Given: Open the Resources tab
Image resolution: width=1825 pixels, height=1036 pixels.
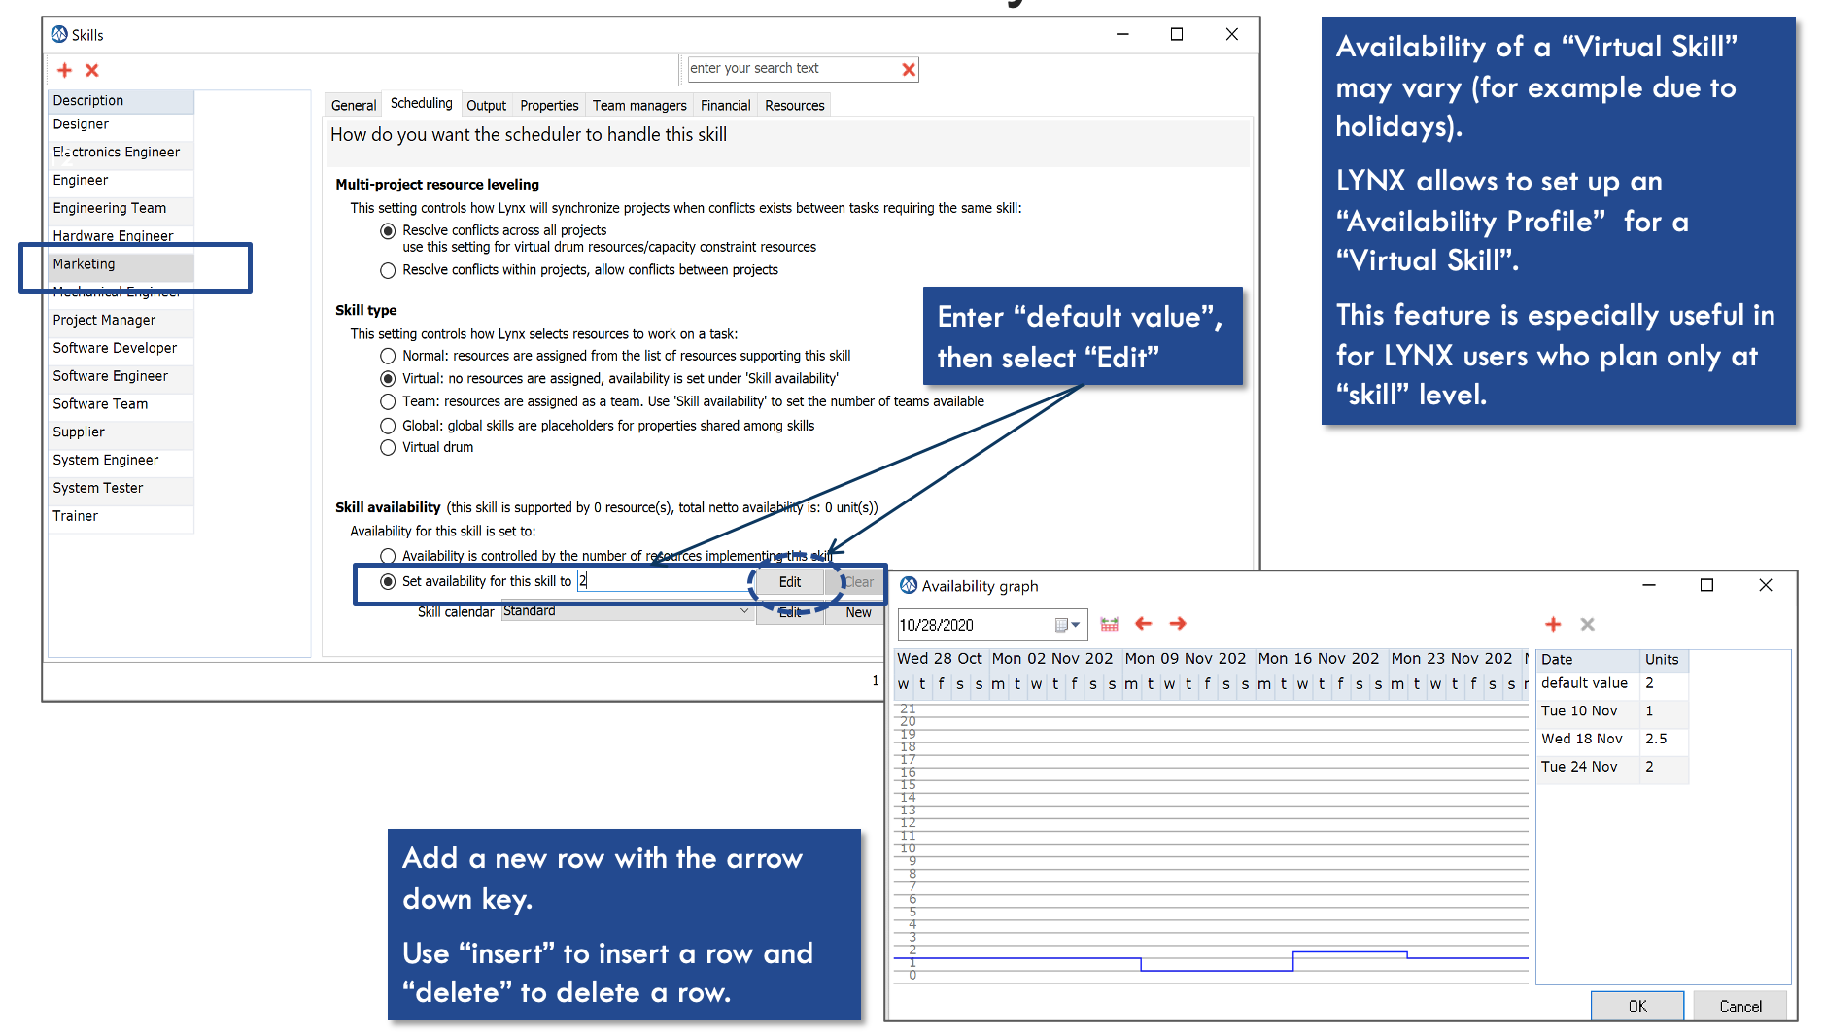Looking at the screenshot, I should 794,105.
